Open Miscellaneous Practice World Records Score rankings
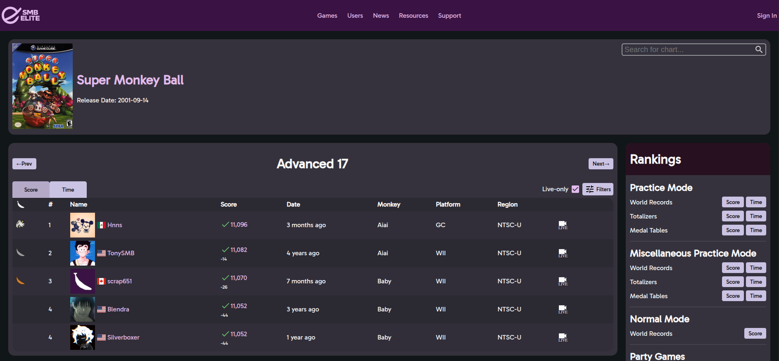The image size is (779, 361). coord(733,268)
